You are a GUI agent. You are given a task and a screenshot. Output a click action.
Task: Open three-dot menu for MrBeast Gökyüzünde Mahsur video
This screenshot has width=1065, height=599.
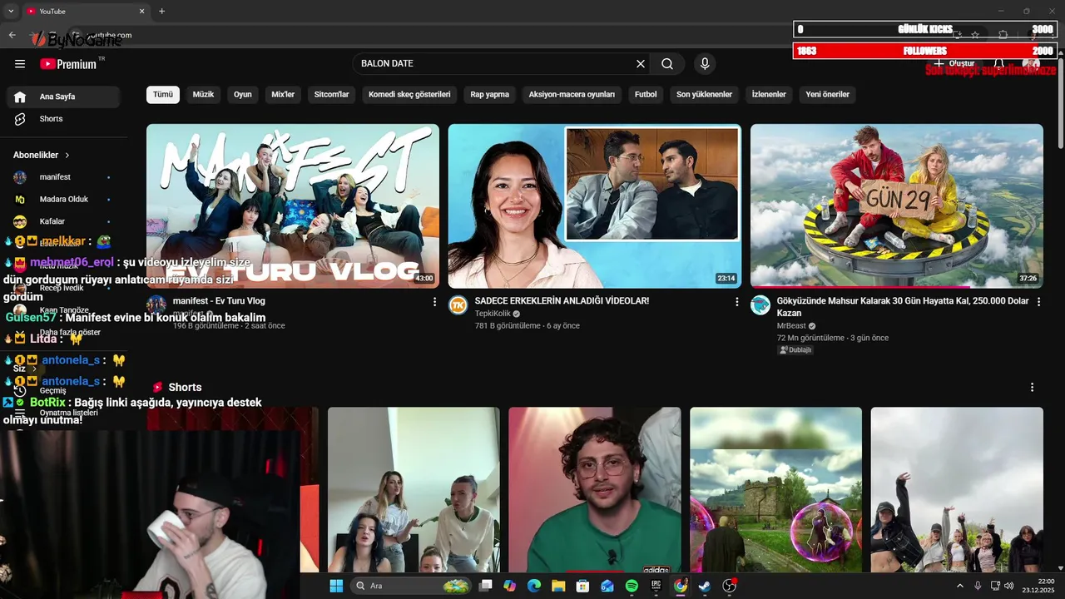[1038, 302]
